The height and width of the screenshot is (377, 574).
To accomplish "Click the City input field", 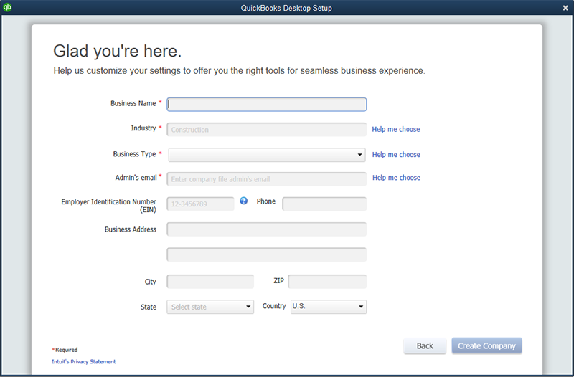I will tap(210, 282).
